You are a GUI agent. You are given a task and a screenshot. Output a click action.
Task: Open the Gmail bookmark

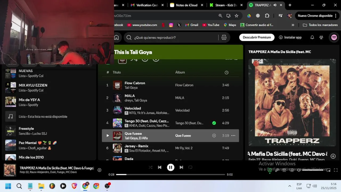point(192,25)
